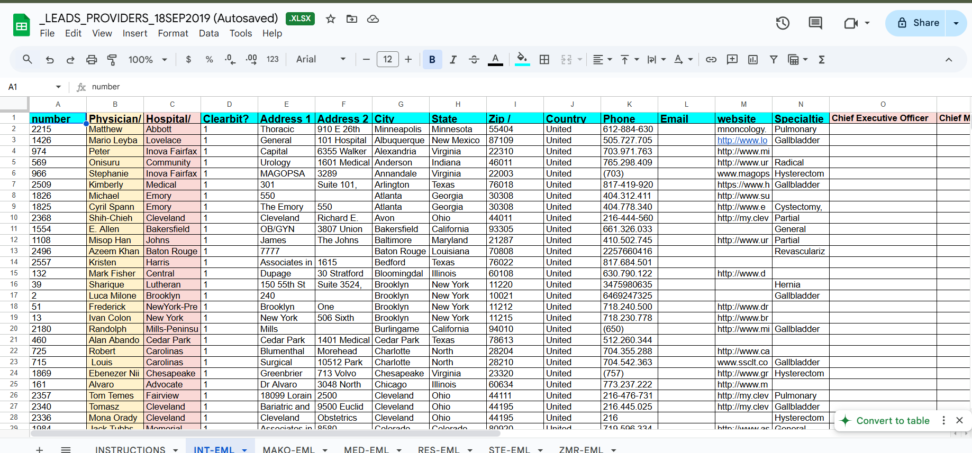Open text color picker
Screen dimensions: 972x453
tap(495, 60)
